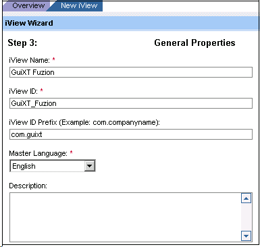Click the iView ID: label
The width and height of the screenshot is (260, 247).
tap(23, 91)
